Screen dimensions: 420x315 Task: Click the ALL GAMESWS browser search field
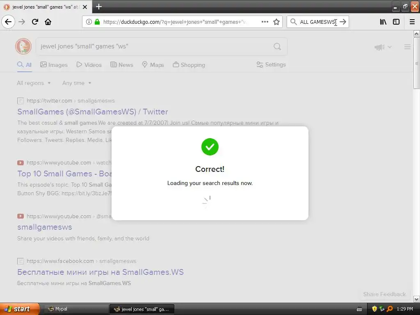tap(318, 22)
